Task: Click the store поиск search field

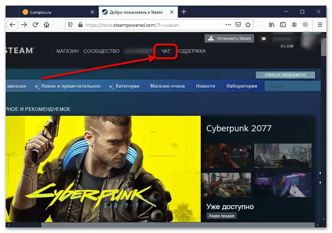Action: click(292, 86)
